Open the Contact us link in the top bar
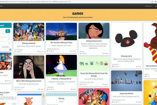This screenshot has height=105, width=157. coord(148,6)
